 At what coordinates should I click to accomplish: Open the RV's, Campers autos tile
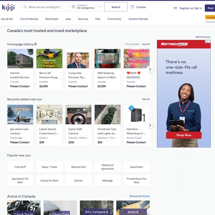tap(97, 208)
